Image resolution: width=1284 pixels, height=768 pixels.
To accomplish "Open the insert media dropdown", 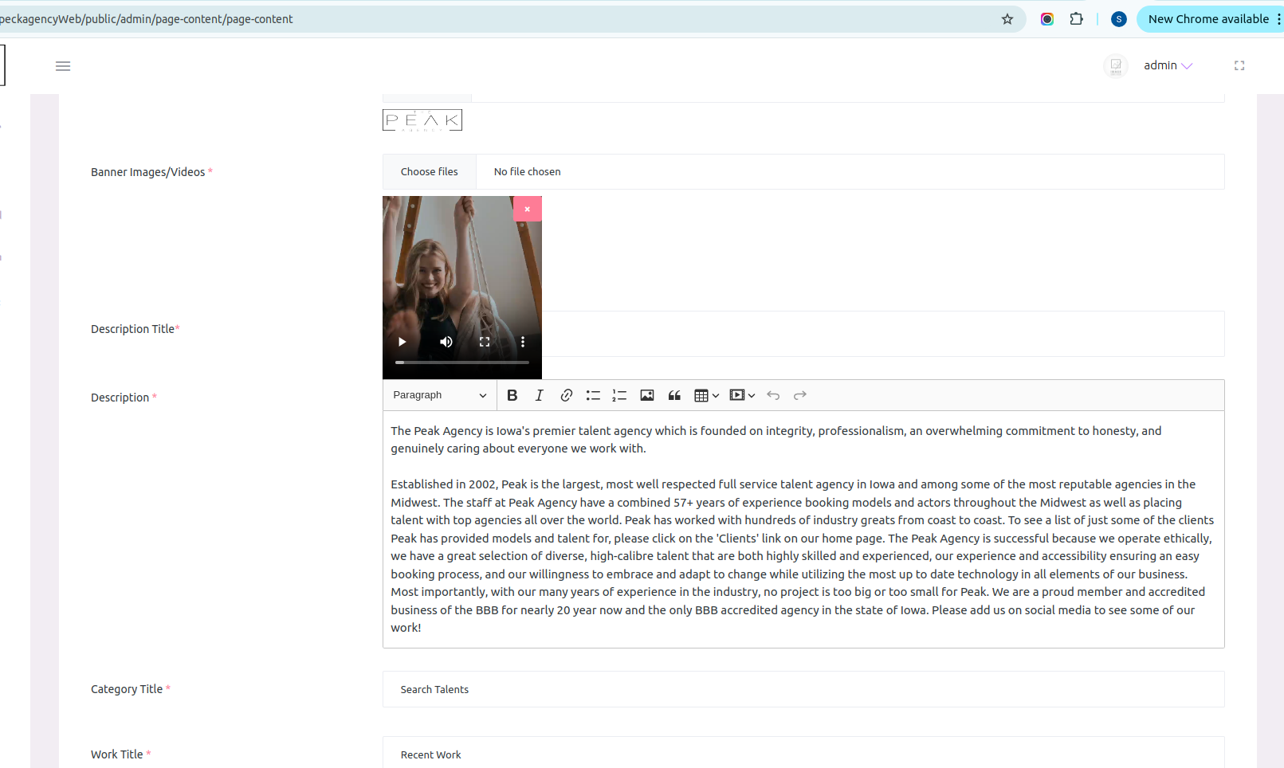I will pyautogui.click(x=742, y=395).
